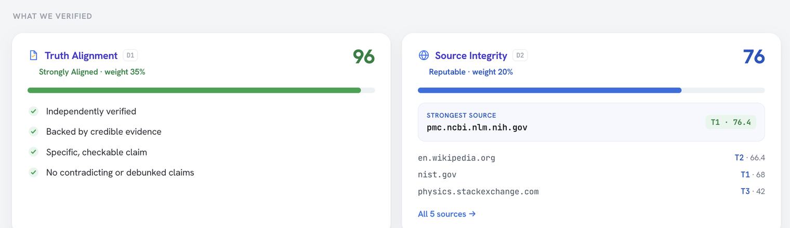Click the Independently verified text
Screen dimensions: 790x228
91,111
